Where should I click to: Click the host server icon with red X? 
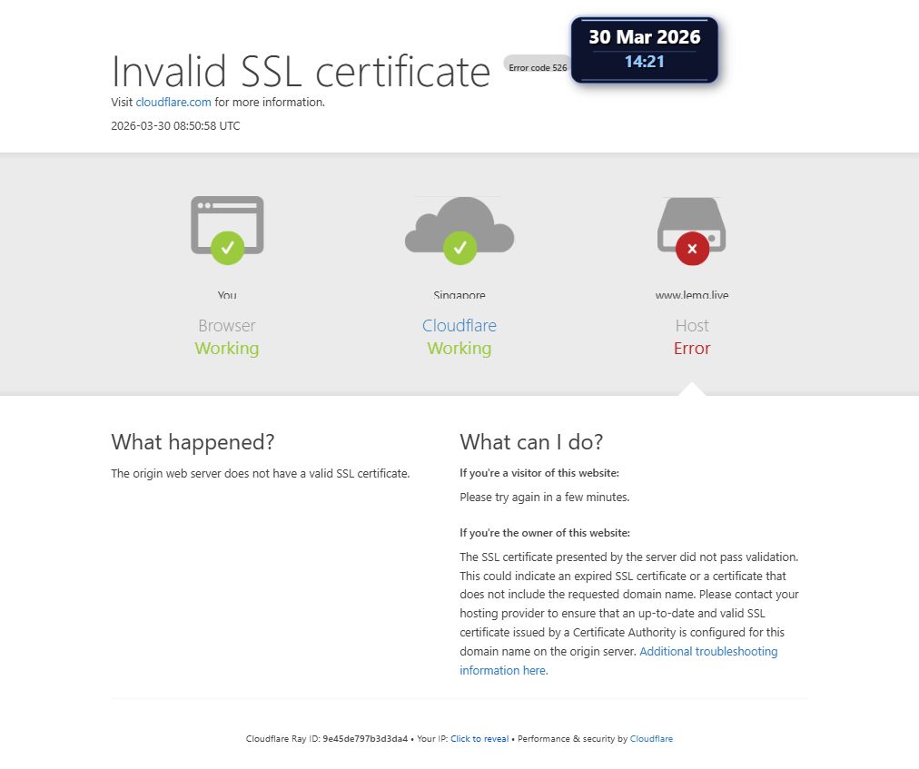click(692, 231)
